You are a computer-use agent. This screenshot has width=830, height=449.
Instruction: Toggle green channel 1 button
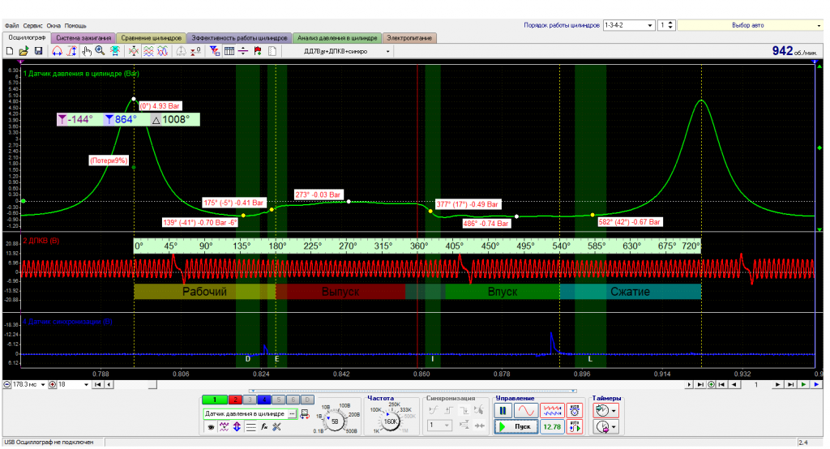(214, 400)
